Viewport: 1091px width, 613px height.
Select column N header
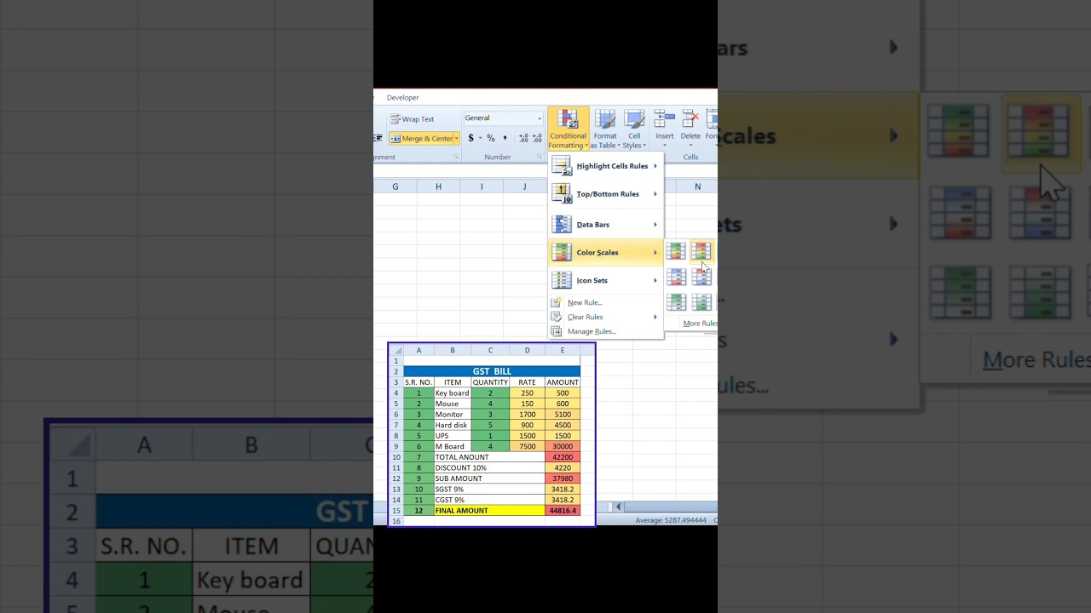click(x=697, y=186)
